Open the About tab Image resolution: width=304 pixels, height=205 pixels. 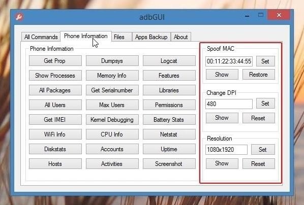click(x=180, y=37)
